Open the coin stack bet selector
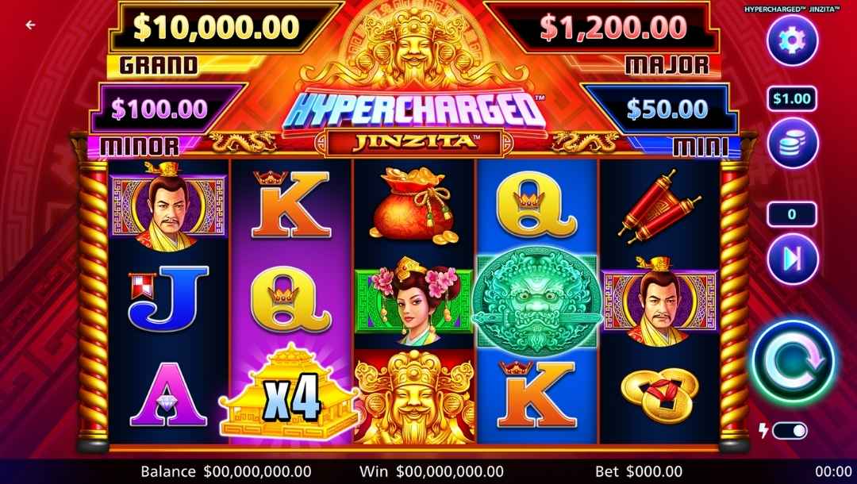This screenshot has height=484, width=857. [792, 143]
